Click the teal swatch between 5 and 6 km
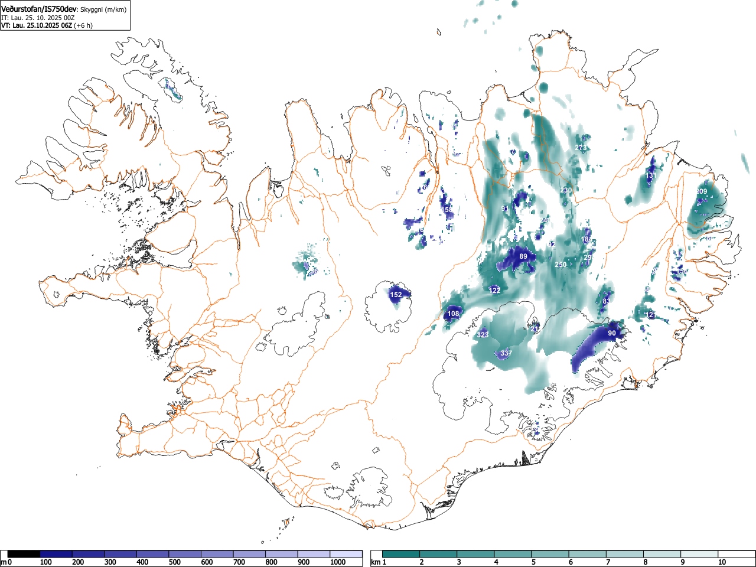756x567 pixels. (x=550, y=554)
